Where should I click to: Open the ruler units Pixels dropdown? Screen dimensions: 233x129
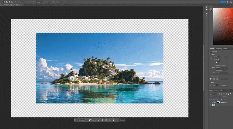tap(224, 79)
